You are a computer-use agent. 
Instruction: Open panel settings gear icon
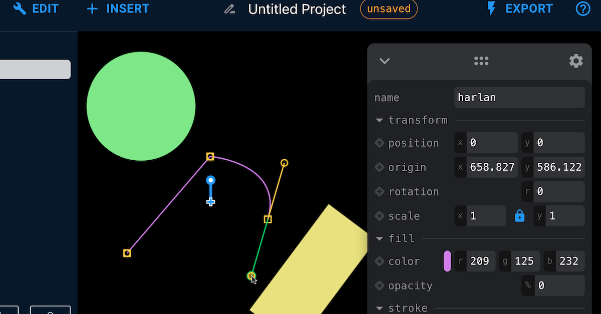click(x=576, y=61)
